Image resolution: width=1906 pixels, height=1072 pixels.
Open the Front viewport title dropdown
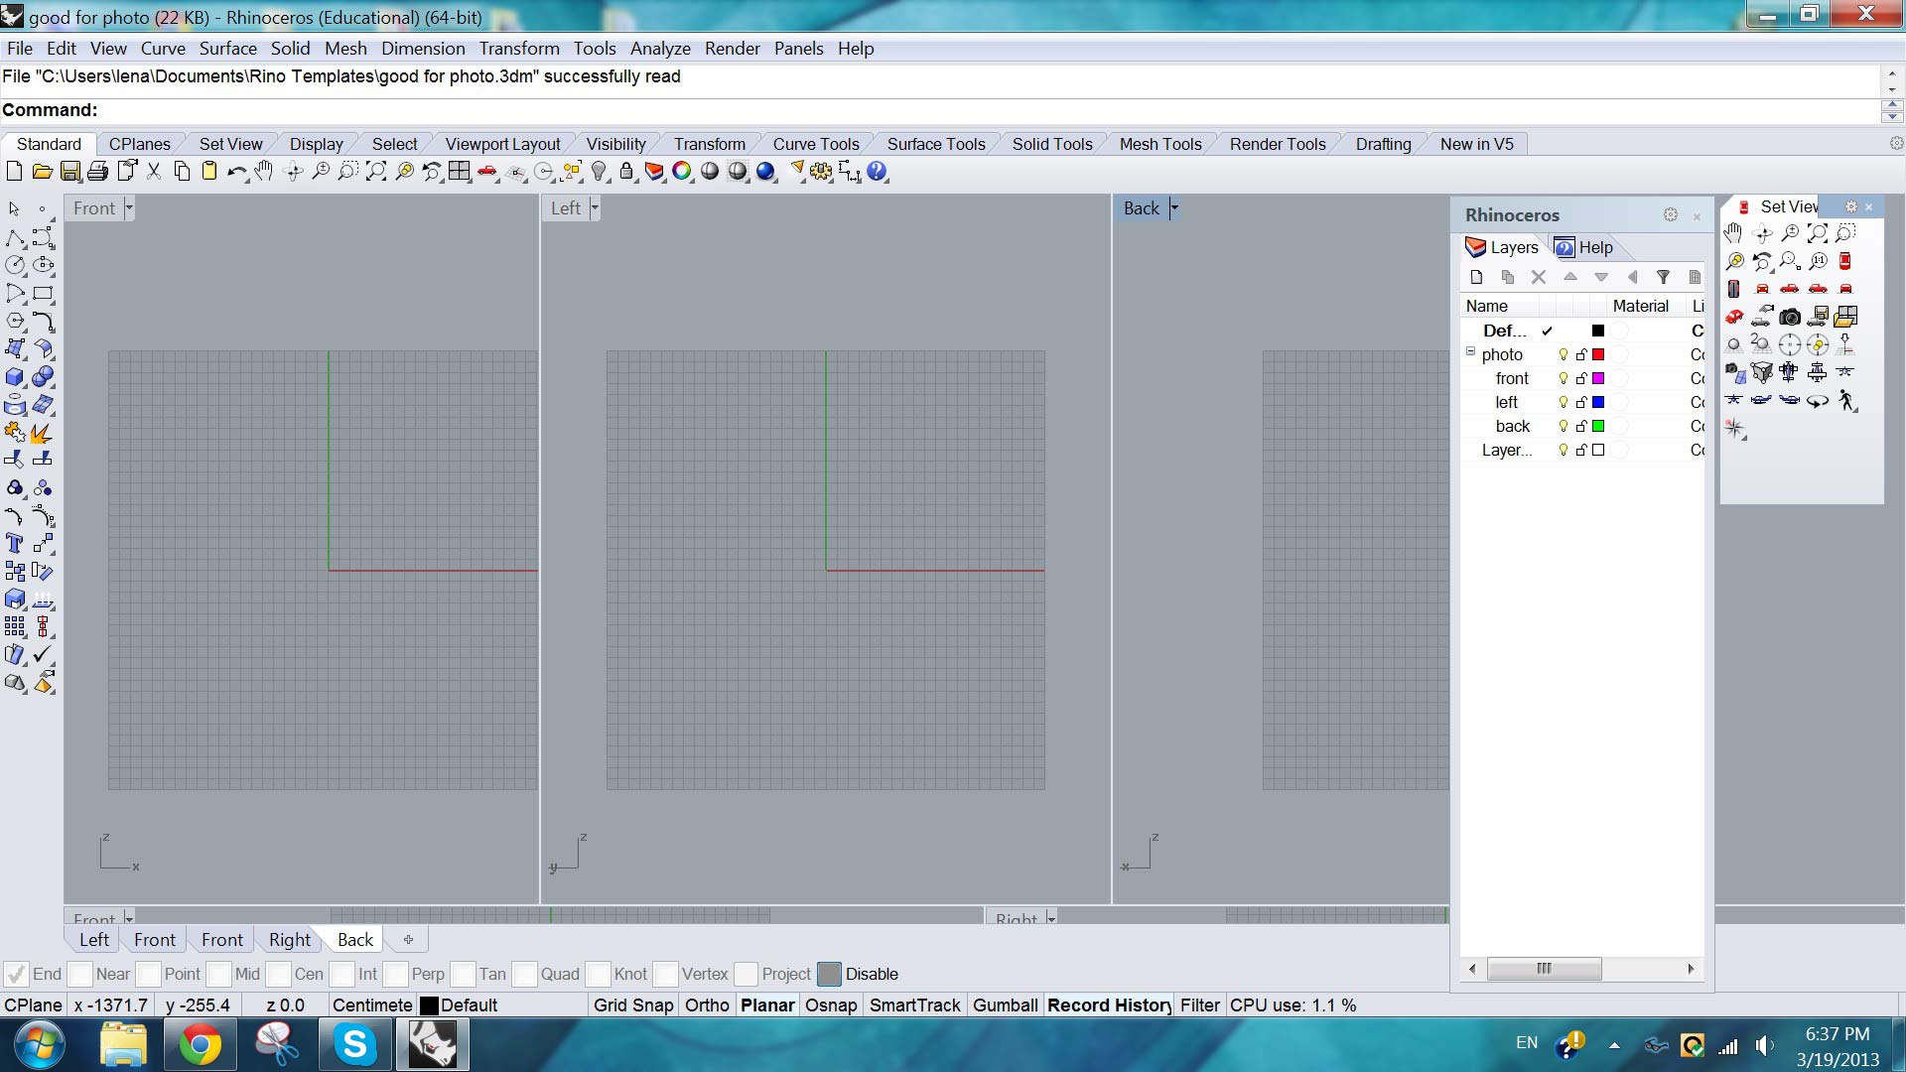[x=129, y=208]
